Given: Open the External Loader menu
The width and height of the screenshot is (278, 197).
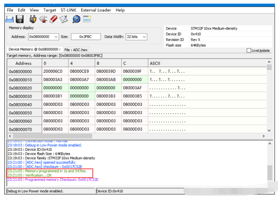Looking at the screenshot, I should [96, 10].
